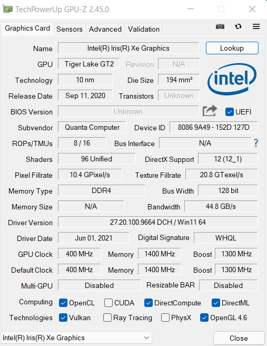Go to the Validation tab
This screenshot has width=267, height=346.
coord(144,29)
